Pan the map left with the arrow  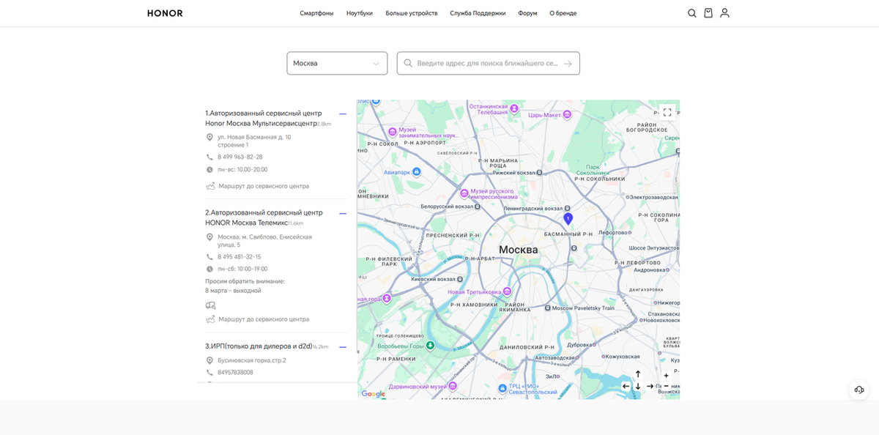point(626,386)
